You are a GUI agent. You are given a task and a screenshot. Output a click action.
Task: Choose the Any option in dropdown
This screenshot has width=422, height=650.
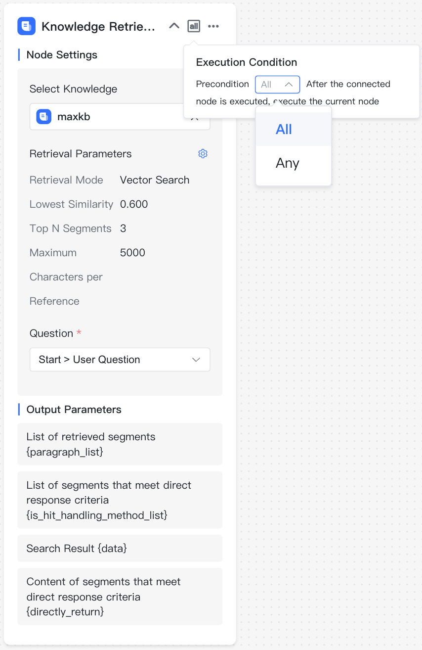tap(294, 163)
